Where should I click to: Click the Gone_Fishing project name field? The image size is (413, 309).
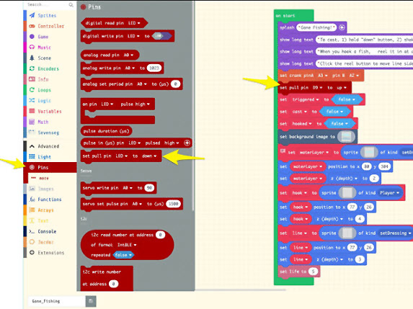[x=57, y=301]
